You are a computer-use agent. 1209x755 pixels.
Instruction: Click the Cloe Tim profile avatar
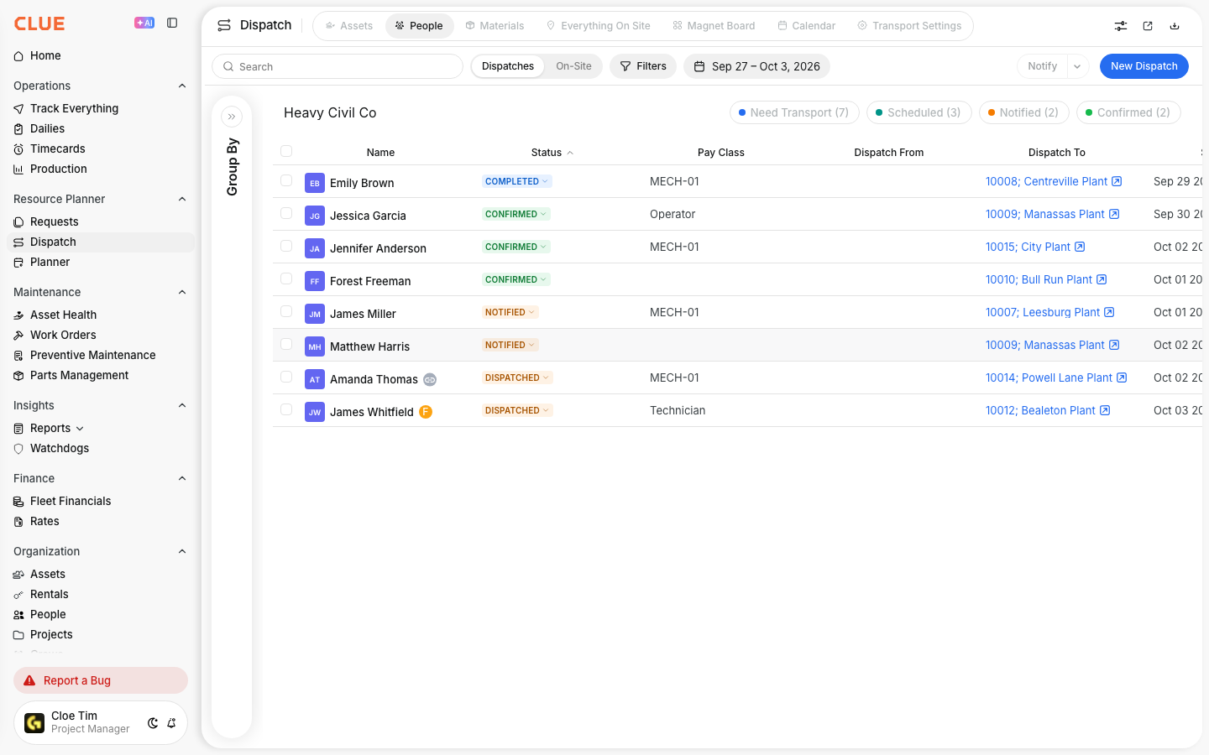34,722
